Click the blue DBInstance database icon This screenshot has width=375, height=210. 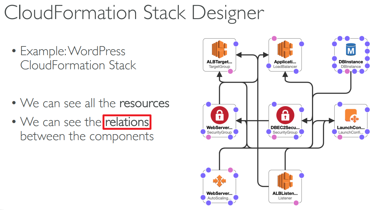tap(351, 50)
